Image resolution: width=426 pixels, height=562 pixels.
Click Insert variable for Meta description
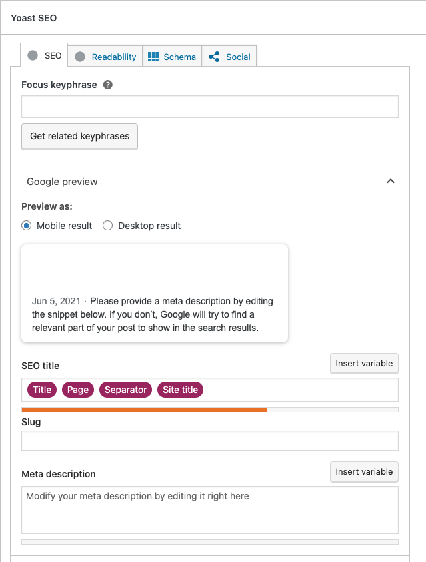pyautogui.click(x=364, y=472)
